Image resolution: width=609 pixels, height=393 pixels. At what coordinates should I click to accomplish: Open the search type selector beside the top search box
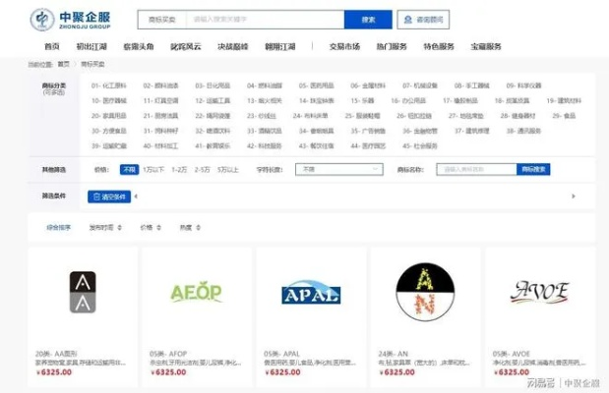(162, 20)
